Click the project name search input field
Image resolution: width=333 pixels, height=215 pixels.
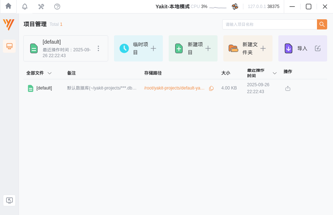(270, 24)
